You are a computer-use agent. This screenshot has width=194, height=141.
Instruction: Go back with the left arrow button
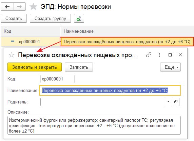tap(7, 6)
